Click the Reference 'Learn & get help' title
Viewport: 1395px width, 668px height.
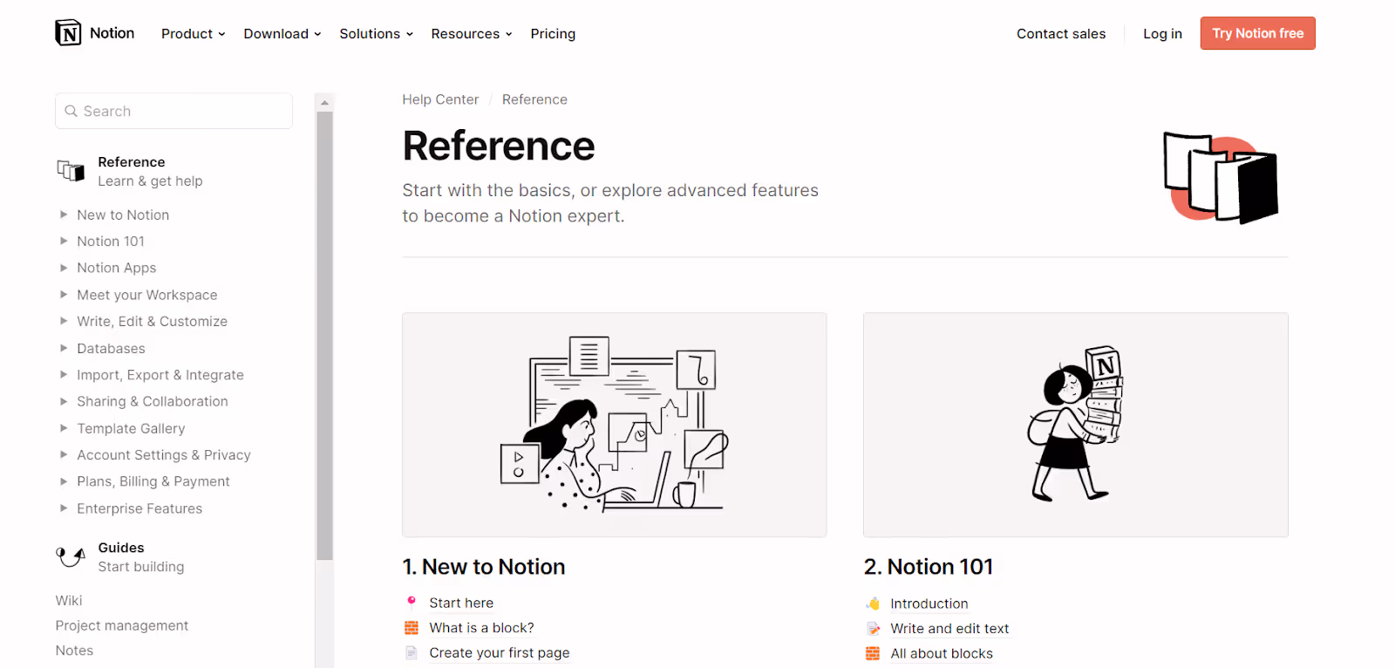pyautogui.click(x=150, y=172)
